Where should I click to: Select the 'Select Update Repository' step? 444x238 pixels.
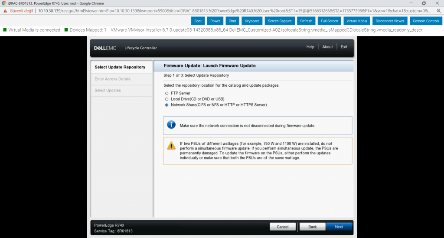click(120, 67)
